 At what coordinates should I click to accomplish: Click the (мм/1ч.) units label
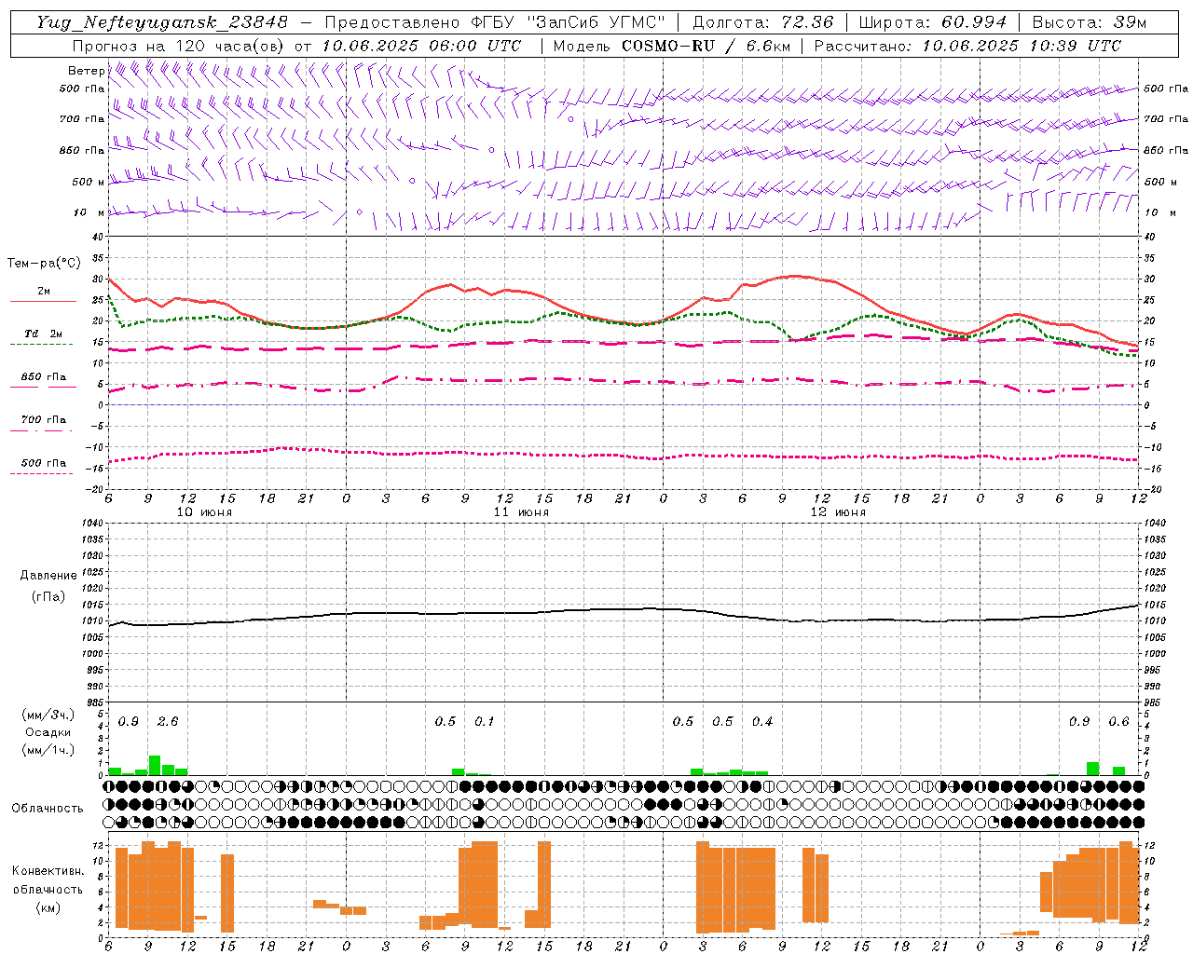point(48,750)
